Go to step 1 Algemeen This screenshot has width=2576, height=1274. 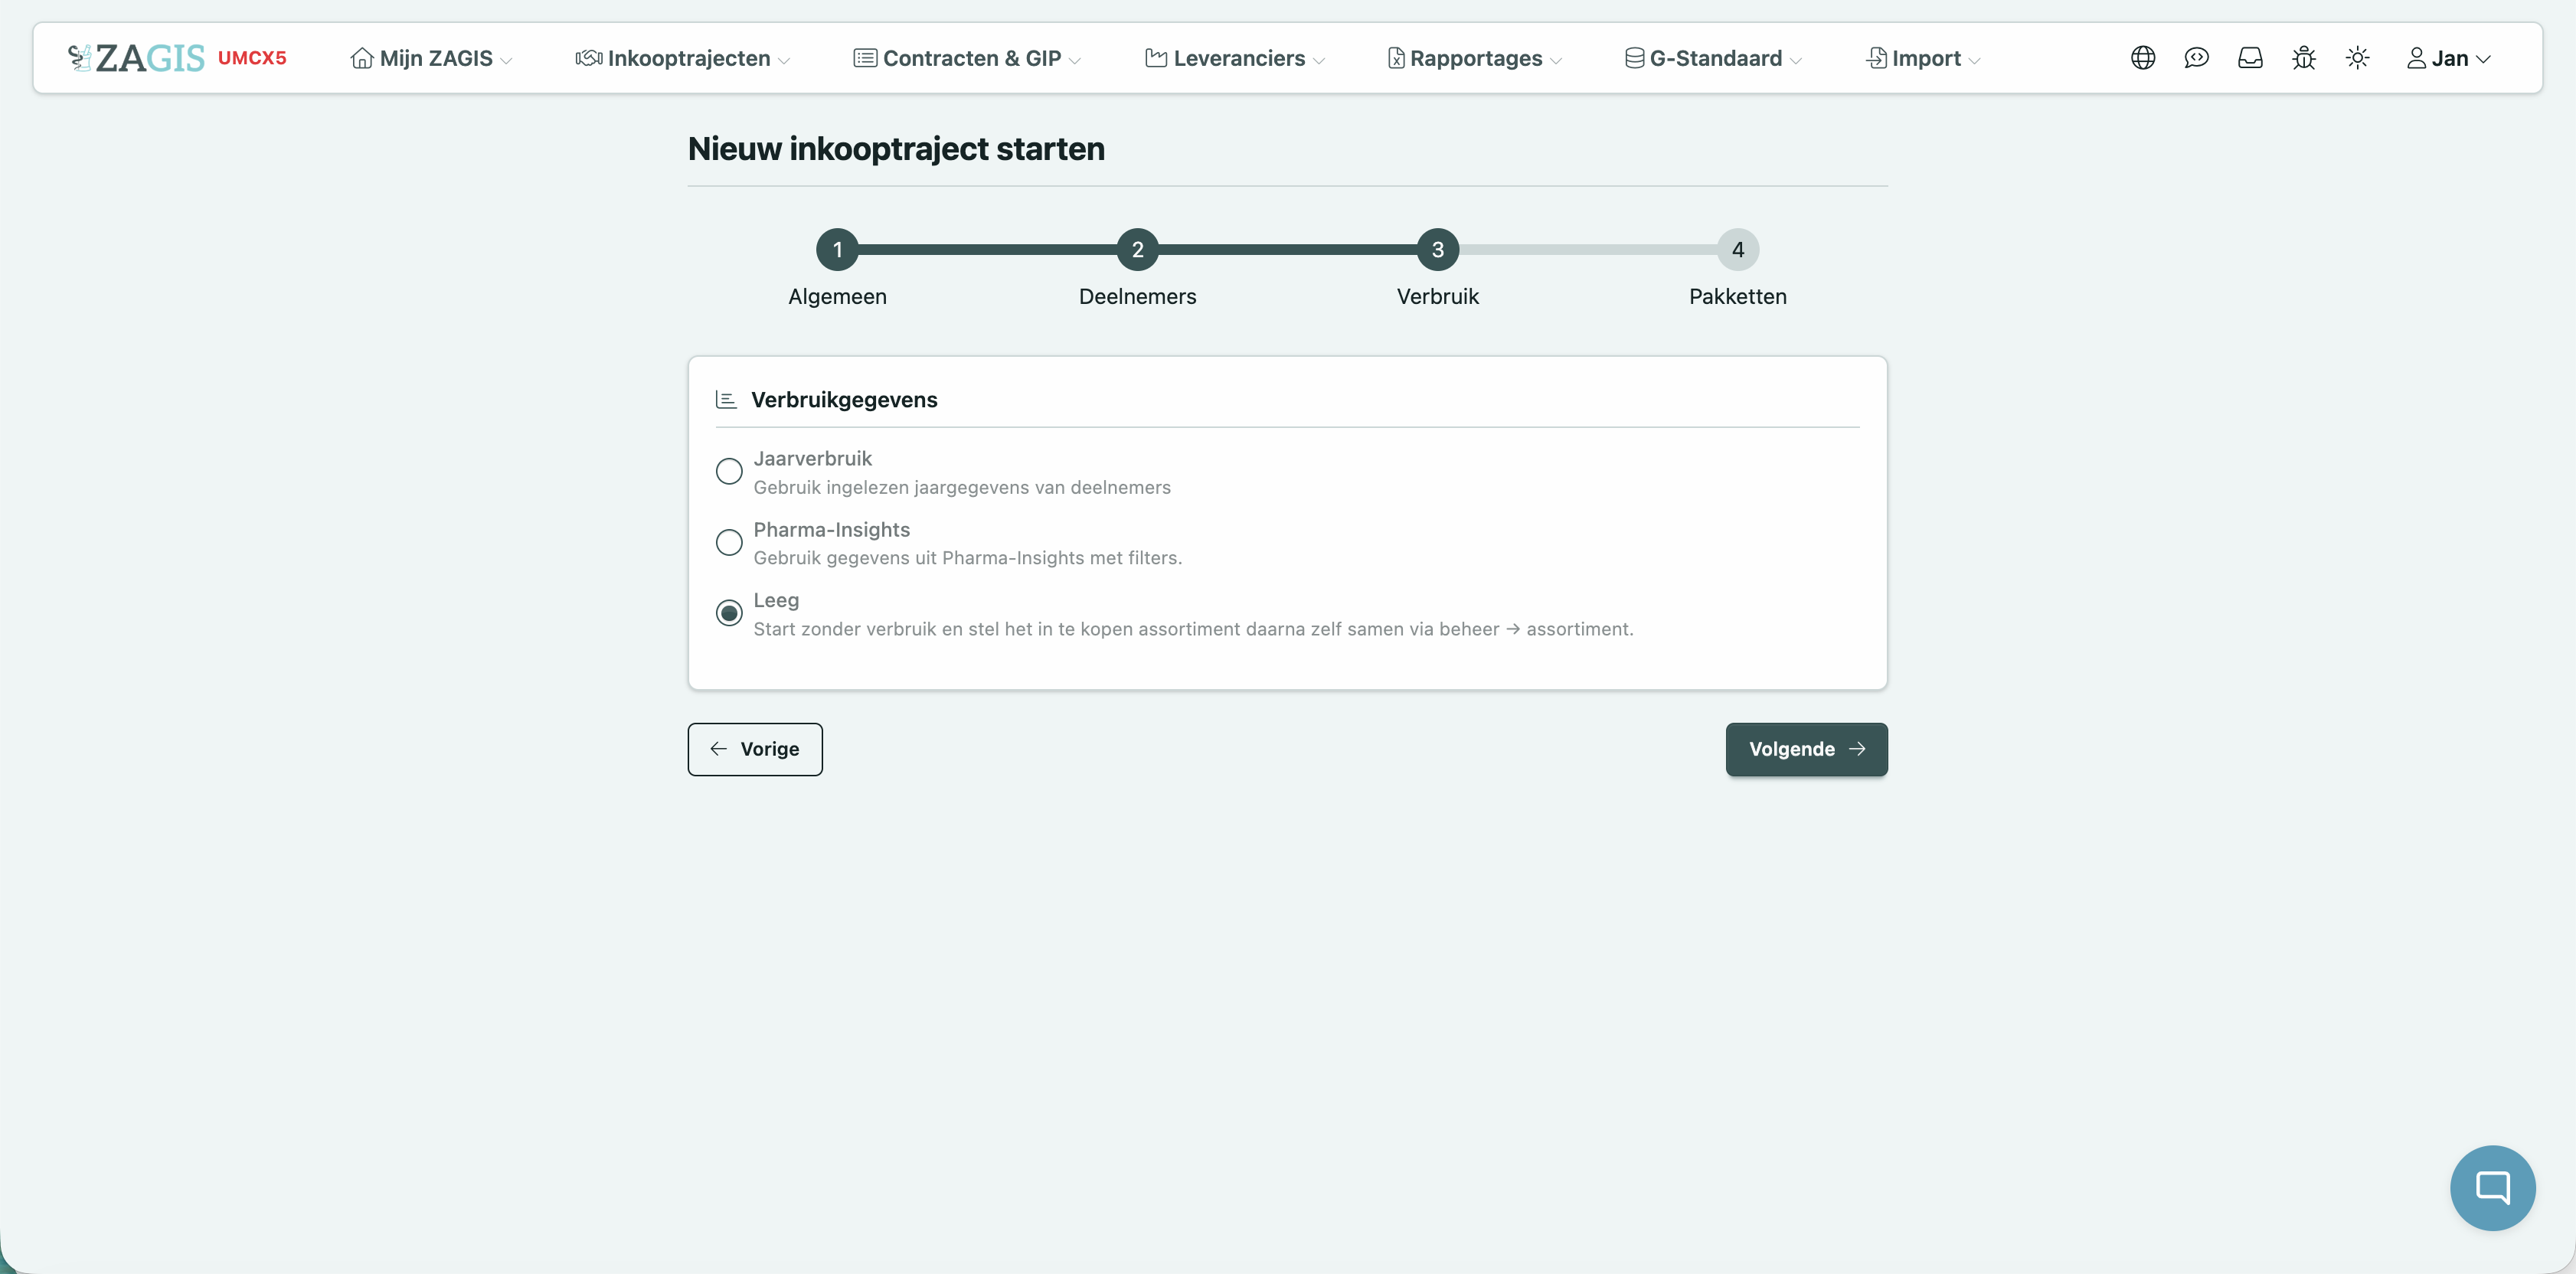click(x=837, y=250)
